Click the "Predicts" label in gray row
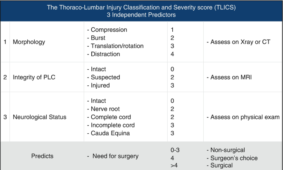This screenshot has height=170, width=283. [x=42, y=156]
